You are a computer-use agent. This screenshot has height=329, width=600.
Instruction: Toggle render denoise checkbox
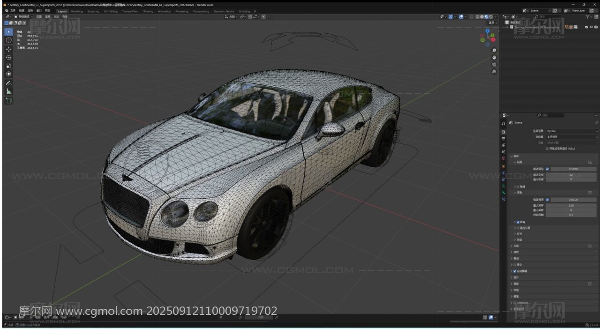(518, 222)
